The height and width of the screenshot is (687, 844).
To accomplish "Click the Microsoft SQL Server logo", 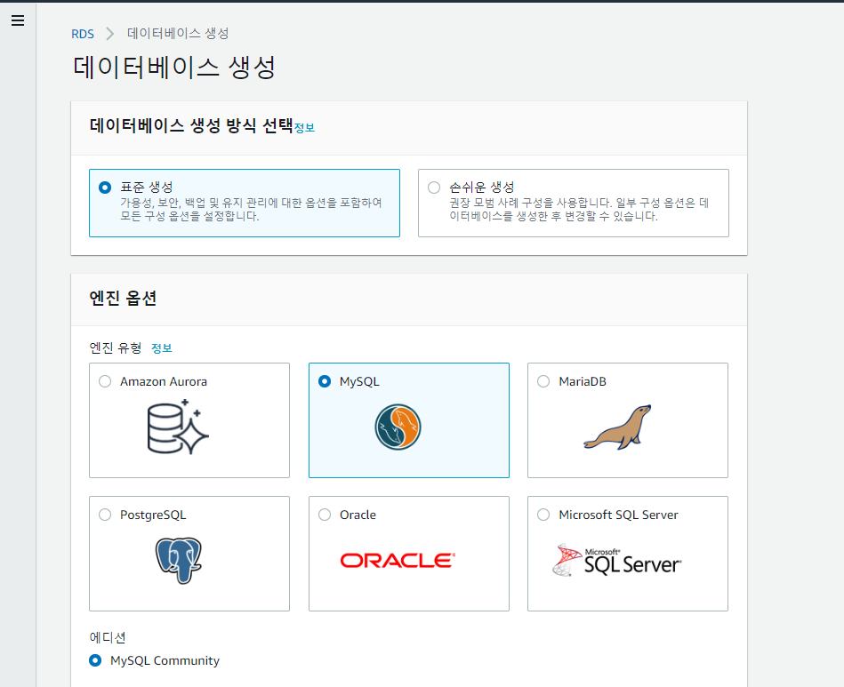I will pos(617,560).
